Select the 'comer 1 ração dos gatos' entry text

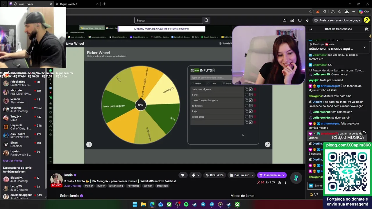tap(205, 100)
